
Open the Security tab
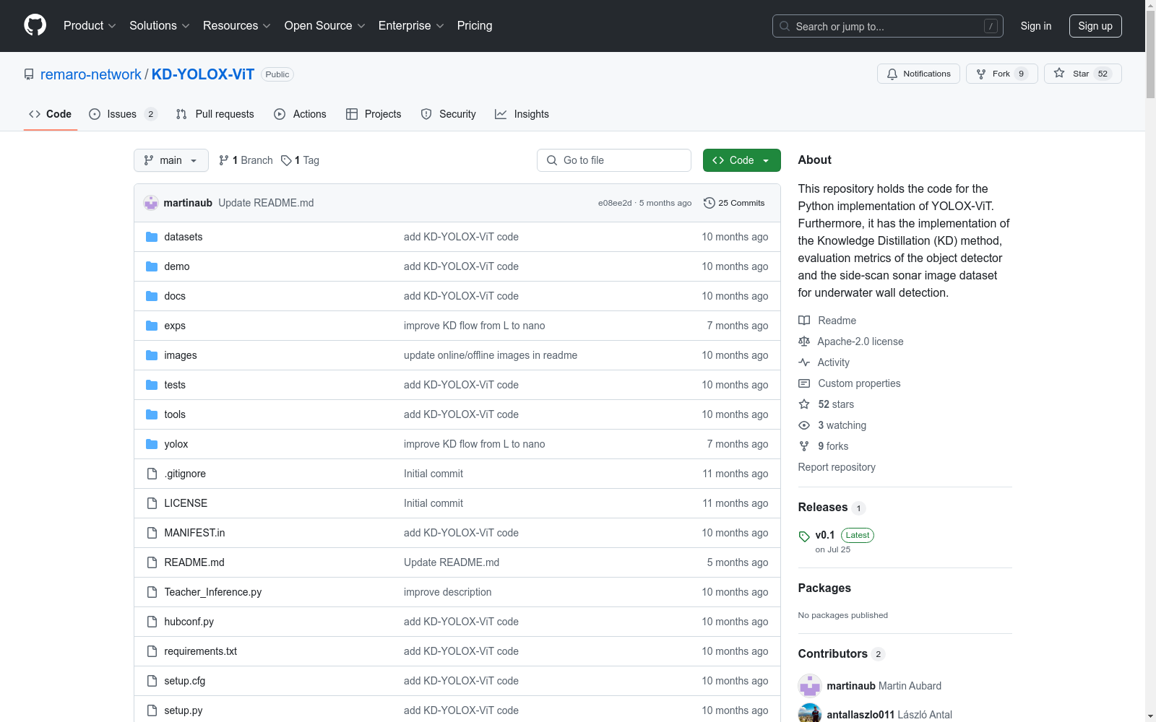pos(449,114)
